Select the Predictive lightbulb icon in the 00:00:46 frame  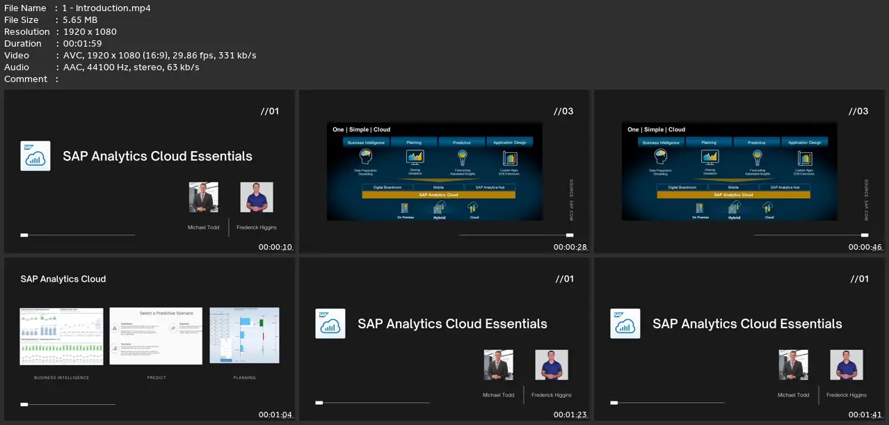coord(757,157)
